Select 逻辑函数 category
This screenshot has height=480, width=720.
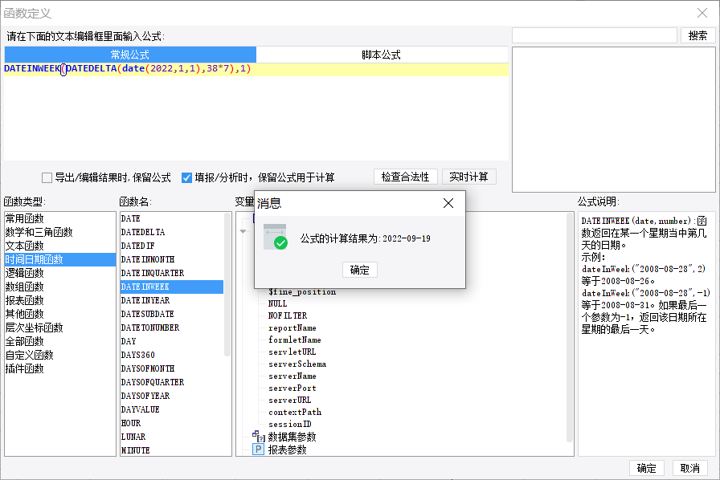pyautogui.click(x=59, y=273)
